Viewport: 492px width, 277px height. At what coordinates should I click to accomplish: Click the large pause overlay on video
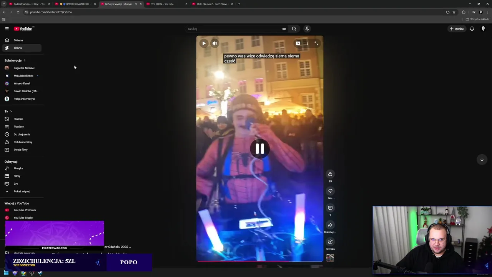[x=260, y=149]
